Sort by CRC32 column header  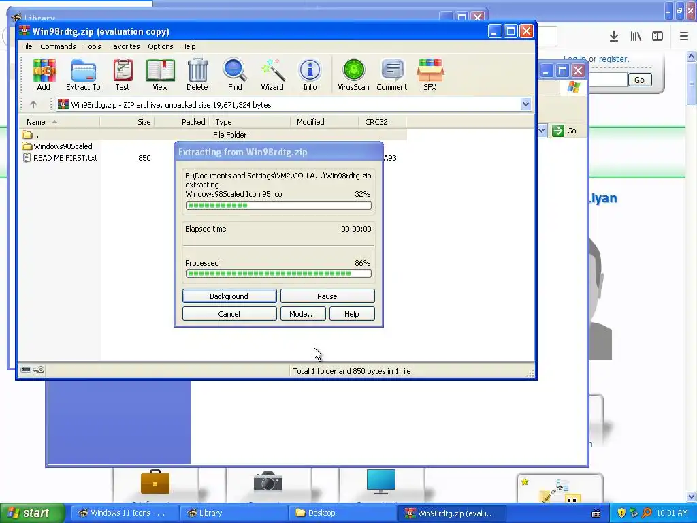click(x=383, y=122)
